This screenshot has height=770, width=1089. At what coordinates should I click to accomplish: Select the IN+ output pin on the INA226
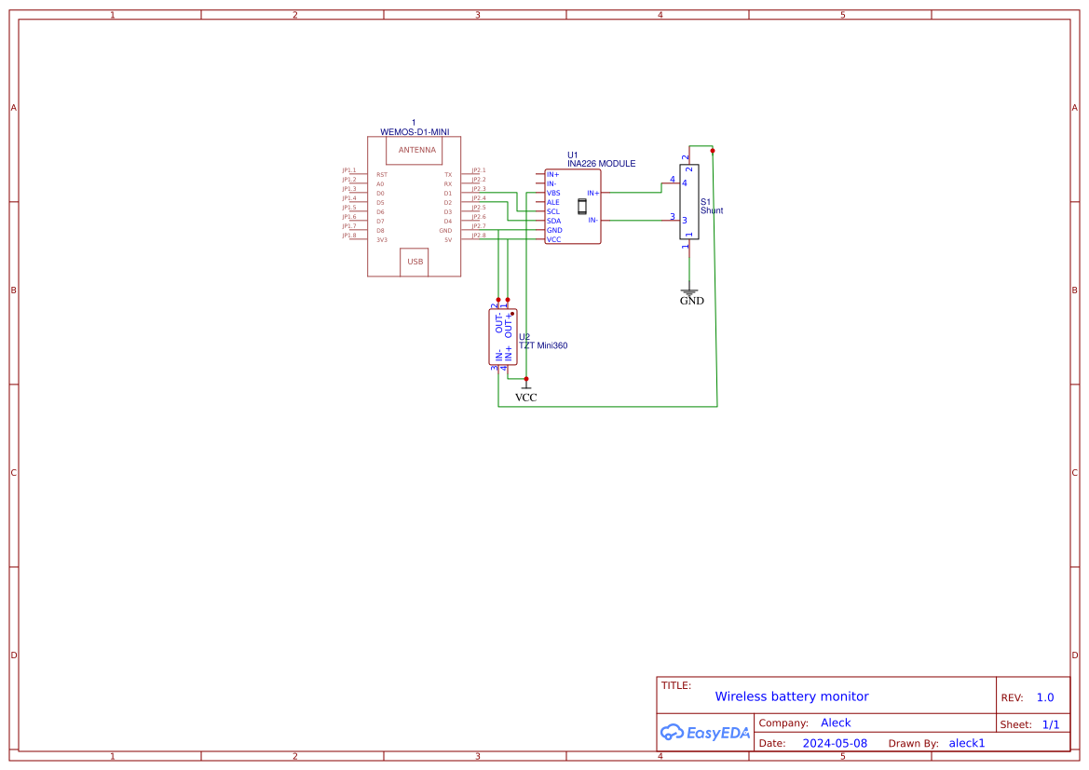point(592,192)
